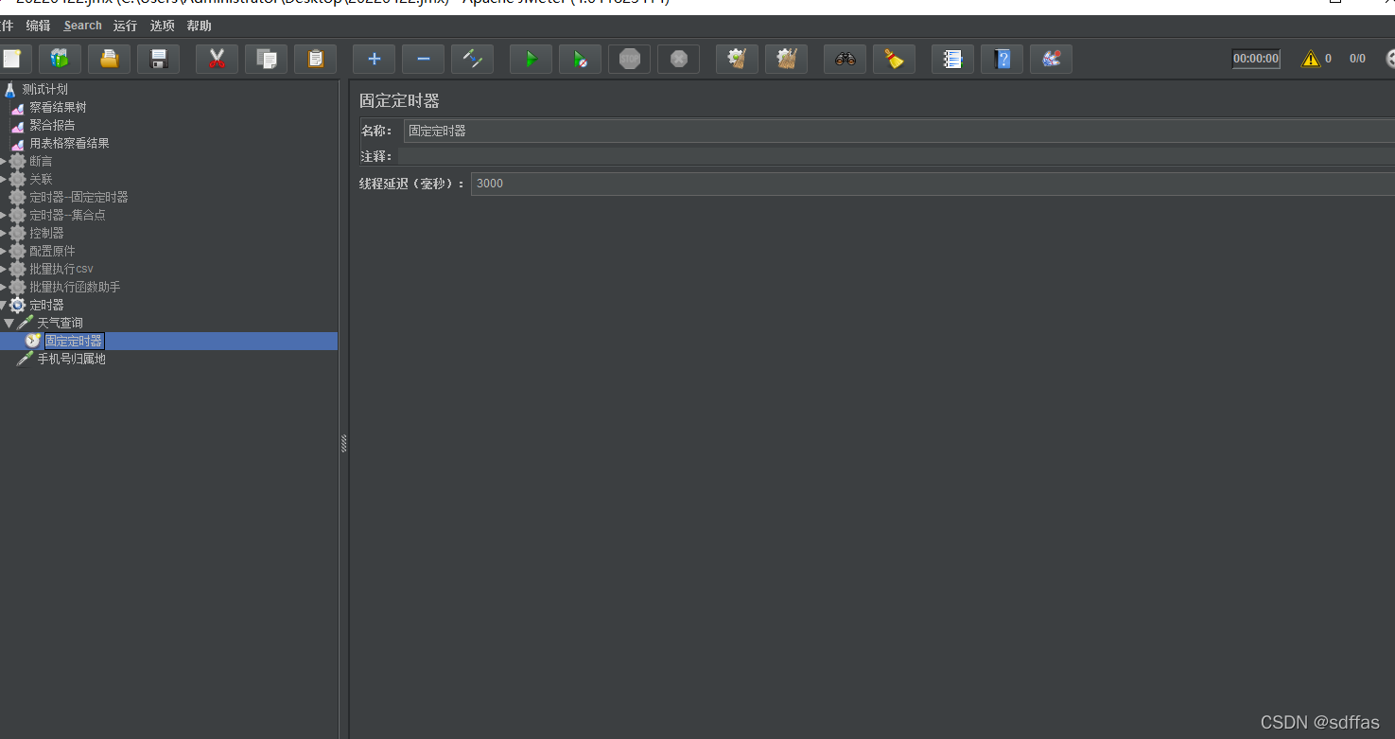This screenshot has width=1395, height=739.
Task: Click the 线程延迟 field showing 3000
Action: pyautogui.click(x=933, y=184)
